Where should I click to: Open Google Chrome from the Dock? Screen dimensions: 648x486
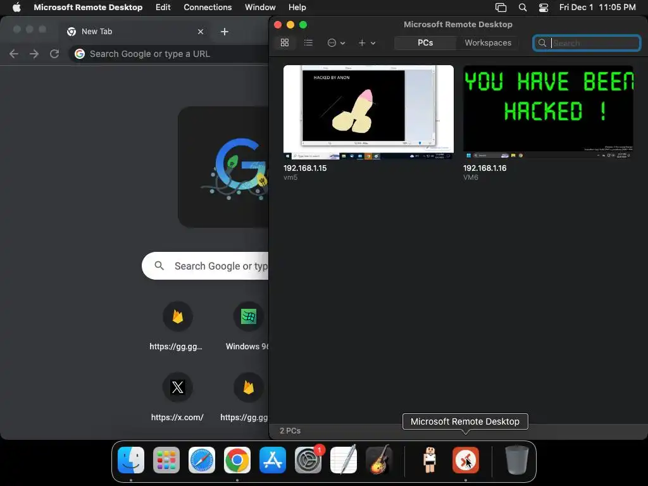(237, 460)
